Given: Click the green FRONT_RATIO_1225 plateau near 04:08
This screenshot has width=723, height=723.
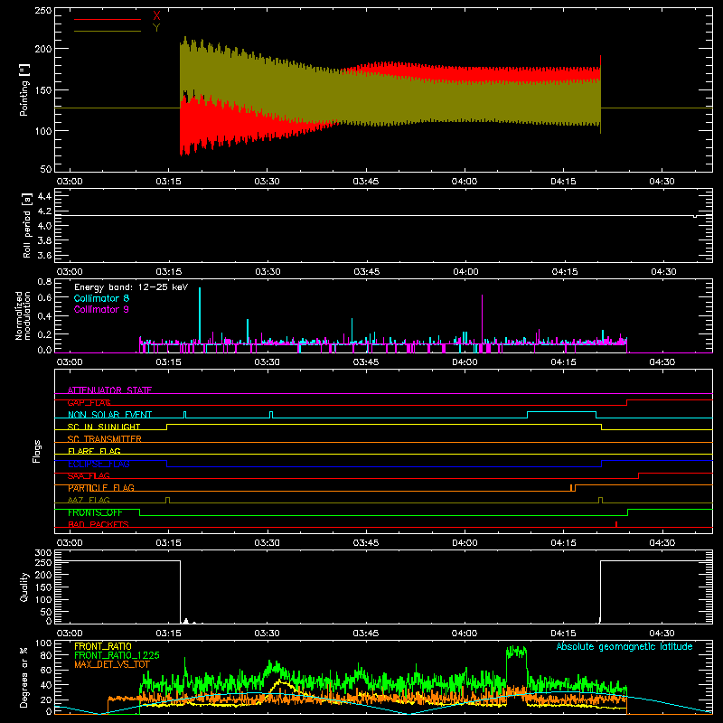Looking at the screenshot, I should (516, 652).
